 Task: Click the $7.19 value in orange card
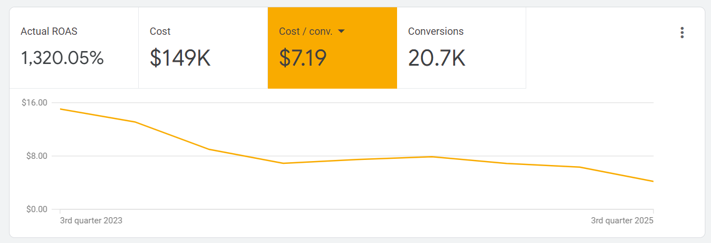[303, 58]
